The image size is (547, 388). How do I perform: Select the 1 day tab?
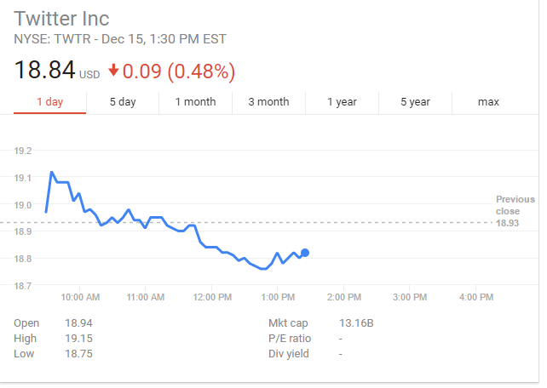(49, 102)
